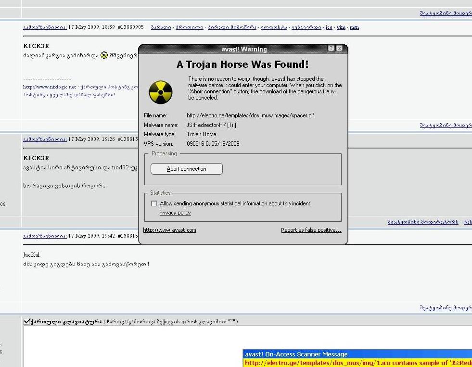Click the avast! Warning dialog title bar

[x=243, y=49]
